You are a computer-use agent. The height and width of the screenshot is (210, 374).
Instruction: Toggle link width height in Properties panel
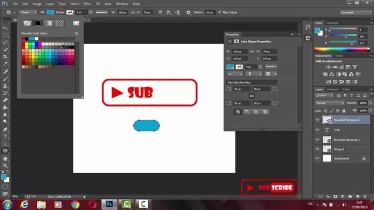pyautogui.click(x=252, y=51)
